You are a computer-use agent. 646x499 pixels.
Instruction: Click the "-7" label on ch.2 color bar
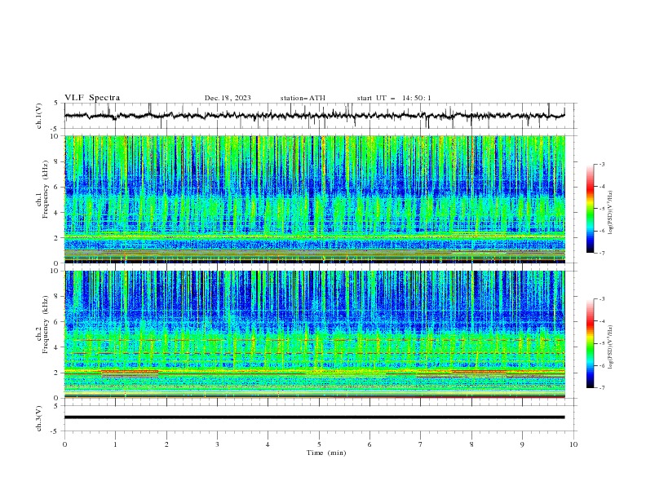pyautogui.click(x=601, y=387)
